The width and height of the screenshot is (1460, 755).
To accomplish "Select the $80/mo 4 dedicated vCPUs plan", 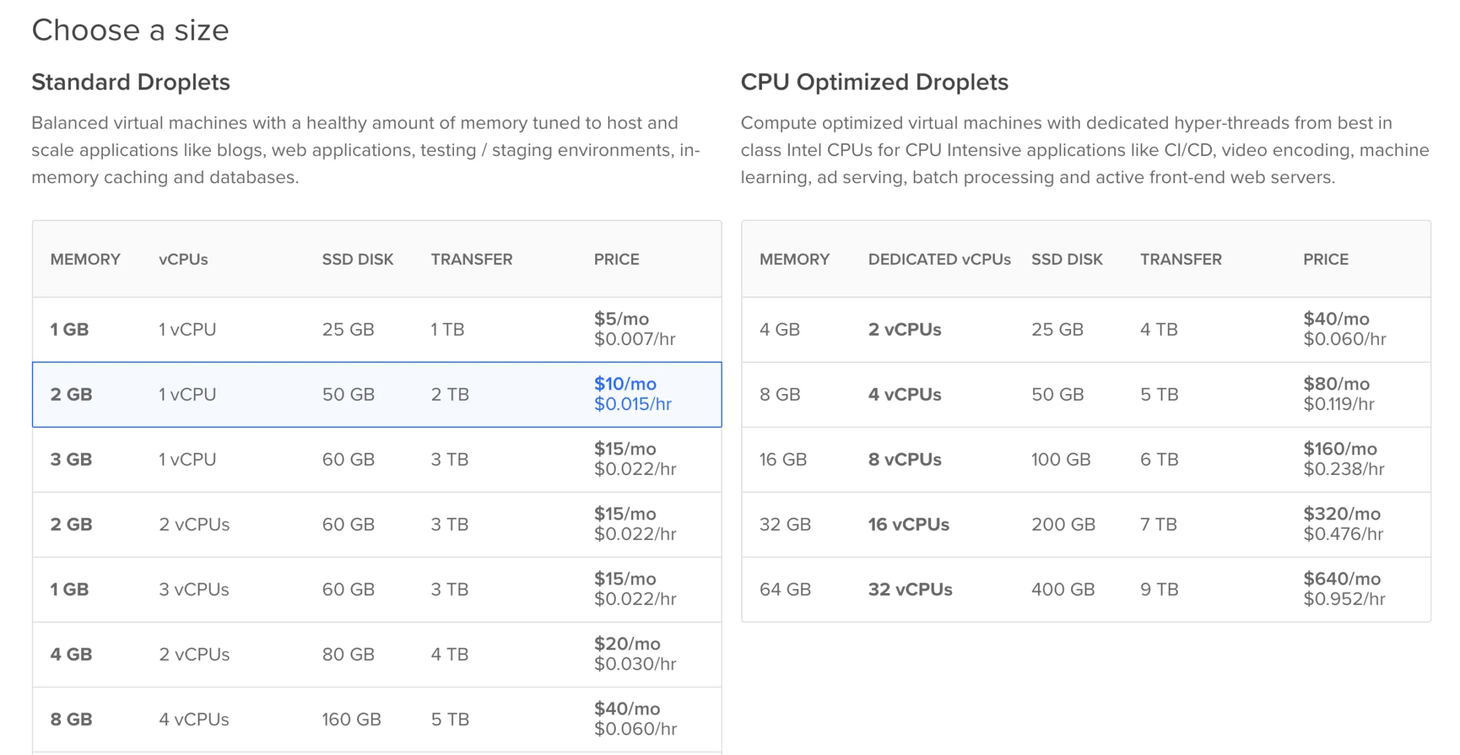I will 1086,394.
